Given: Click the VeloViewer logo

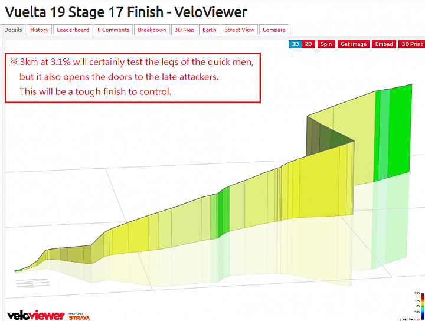Looking at the screenshot, I should (36, 316).
